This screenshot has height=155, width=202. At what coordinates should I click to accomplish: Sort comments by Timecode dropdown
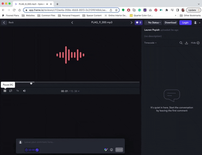tap(150, 43)
